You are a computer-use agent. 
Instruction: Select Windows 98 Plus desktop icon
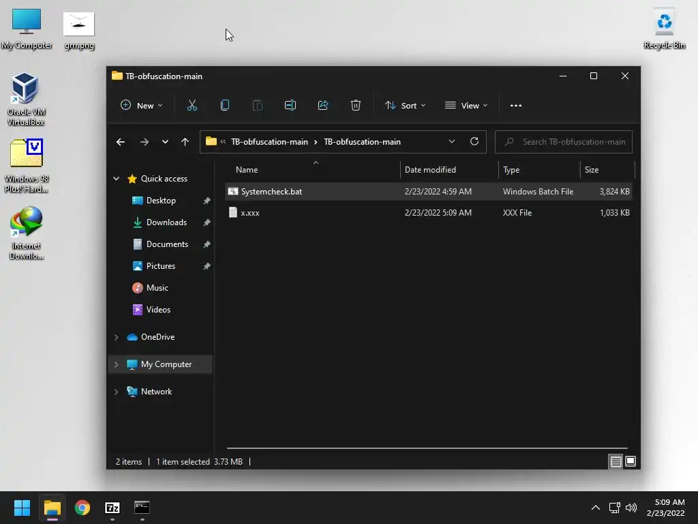pos(27,166)
